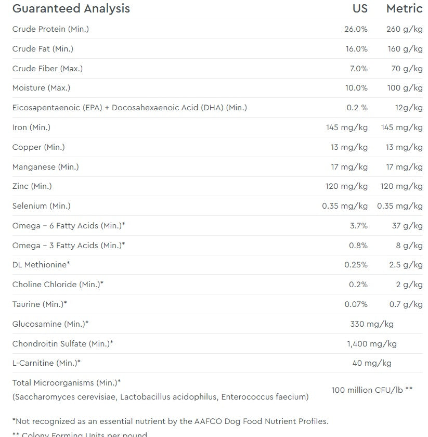
Task: Select the Crude Protein (Min.) row label
Action: pos(50,29)
